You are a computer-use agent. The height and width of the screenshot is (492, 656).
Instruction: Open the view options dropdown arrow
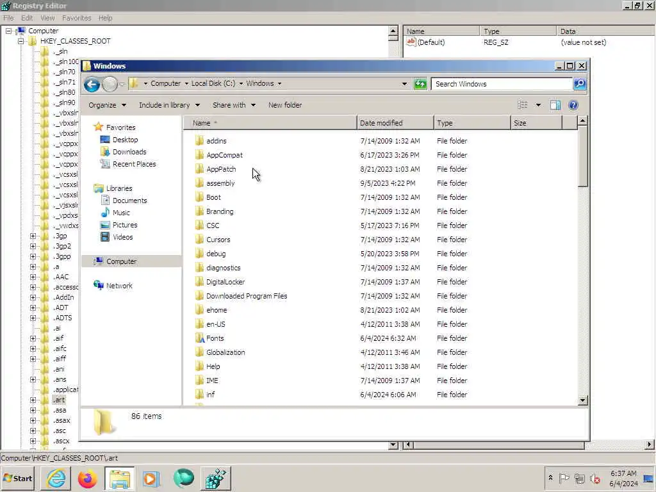point(538,105)
